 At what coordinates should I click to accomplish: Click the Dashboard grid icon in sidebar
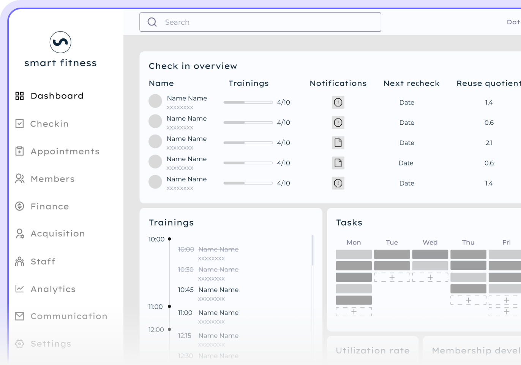pyautogui.click(x=20, y=96)
